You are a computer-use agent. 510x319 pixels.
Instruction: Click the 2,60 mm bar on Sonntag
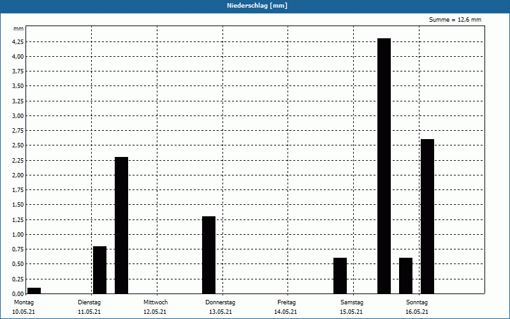click(427, 216)
